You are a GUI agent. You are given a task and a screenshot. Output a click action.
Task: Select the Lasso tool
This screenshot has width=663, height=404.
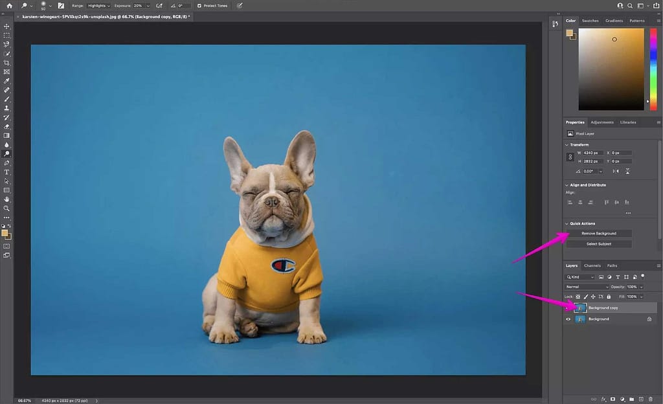(x=7, y=44)
